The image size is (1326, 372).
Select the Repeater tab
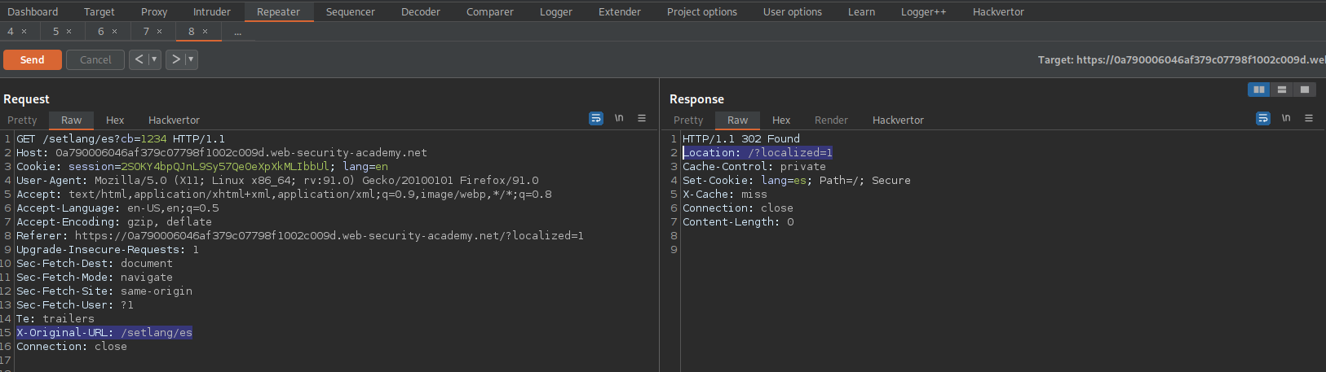click(x=279, y=11)
